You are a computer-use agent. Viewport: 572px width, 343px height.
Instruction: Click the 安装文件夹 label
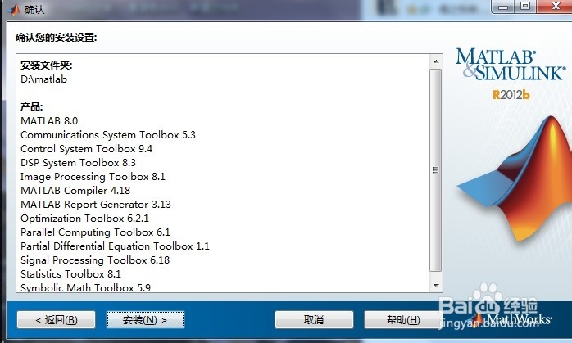pyautogui.click(x=47, y=65)
